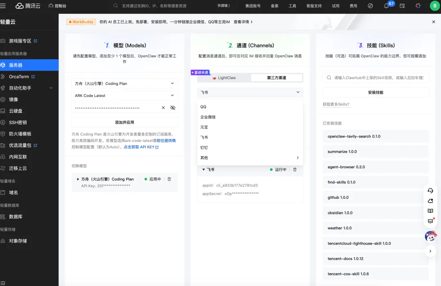The width and height of the screenshot is (441, 286).
Task: Open the 客服支持 menu
Action: click(314, 6)
